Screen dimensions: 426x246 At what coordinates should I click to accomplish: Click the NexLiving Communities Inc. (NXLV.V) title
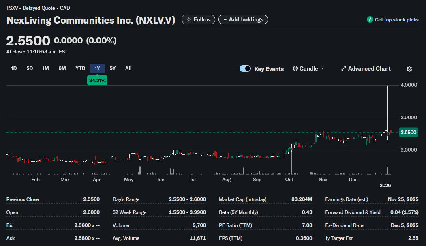pos(91,20)
